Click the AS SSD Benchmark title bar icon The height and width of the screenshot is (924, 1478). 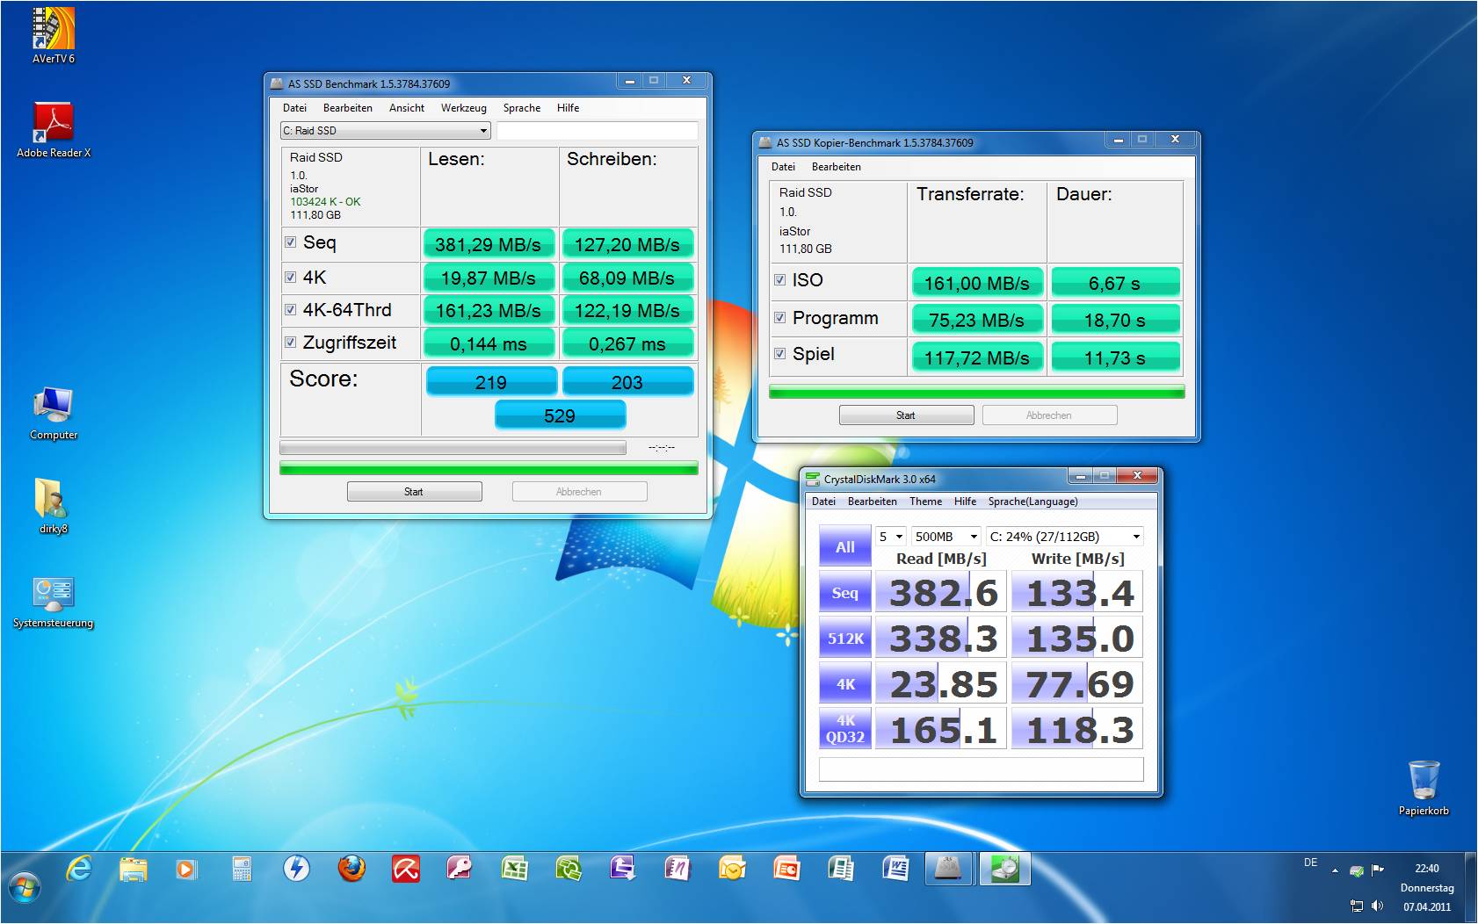[x=277, y=83]
